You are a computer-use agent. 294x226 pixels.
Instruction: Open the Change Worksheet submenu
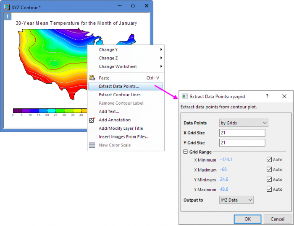tap(118, 67)
